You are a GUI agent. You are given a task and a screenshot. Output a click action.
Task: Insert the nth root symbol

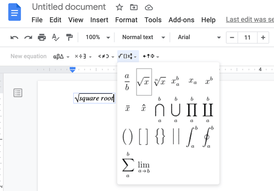160,81
